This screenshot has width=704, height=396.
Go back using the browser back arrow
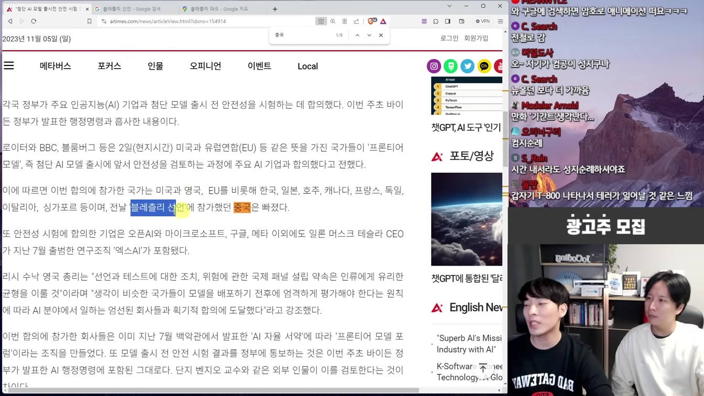10,21
